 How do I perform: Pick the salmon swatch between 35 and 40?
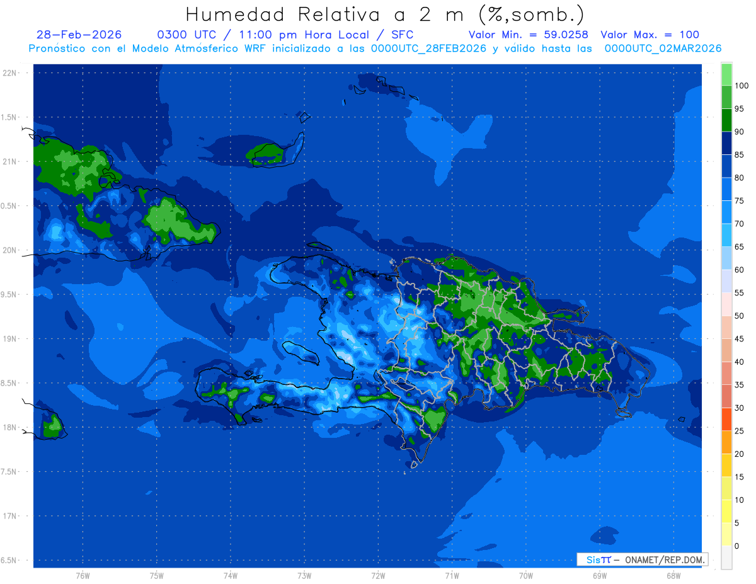pos(726,374)
